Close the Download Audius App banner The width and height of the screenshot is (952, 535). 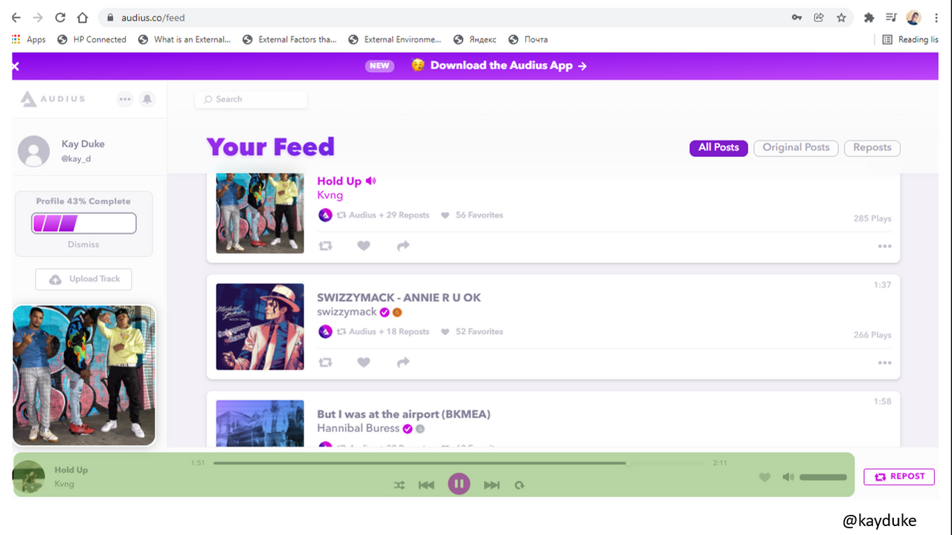click(x=15, y=66)
